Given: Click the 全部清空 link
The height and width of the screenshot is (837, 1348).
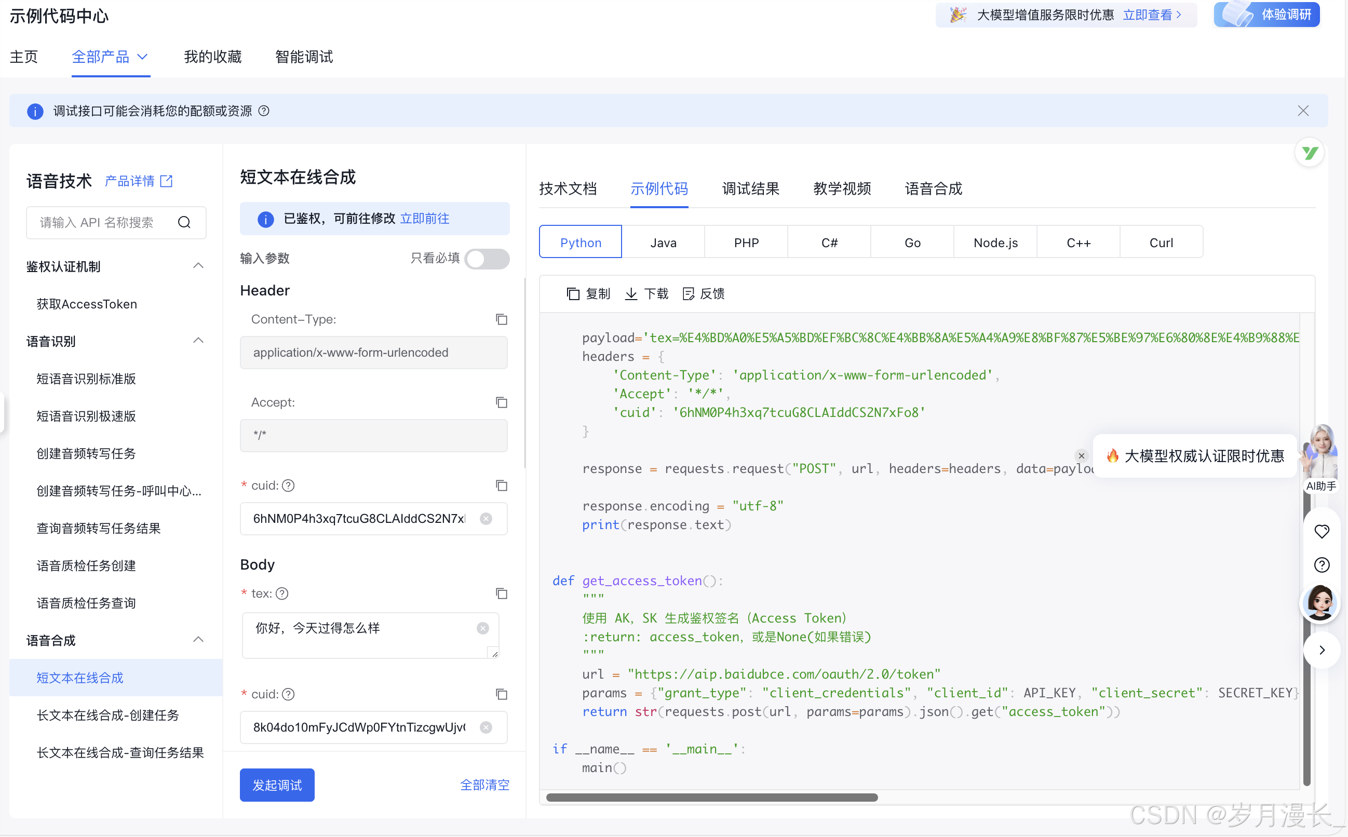Looking at the screenshot, I should click(x=484, y=785).
